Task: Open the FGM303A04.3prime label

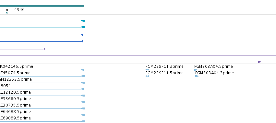Action: 214,73
